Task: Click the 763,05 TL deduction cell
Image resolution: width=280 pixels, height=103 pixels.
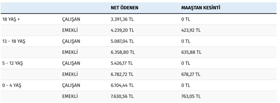Action: [x=191, y=96]
